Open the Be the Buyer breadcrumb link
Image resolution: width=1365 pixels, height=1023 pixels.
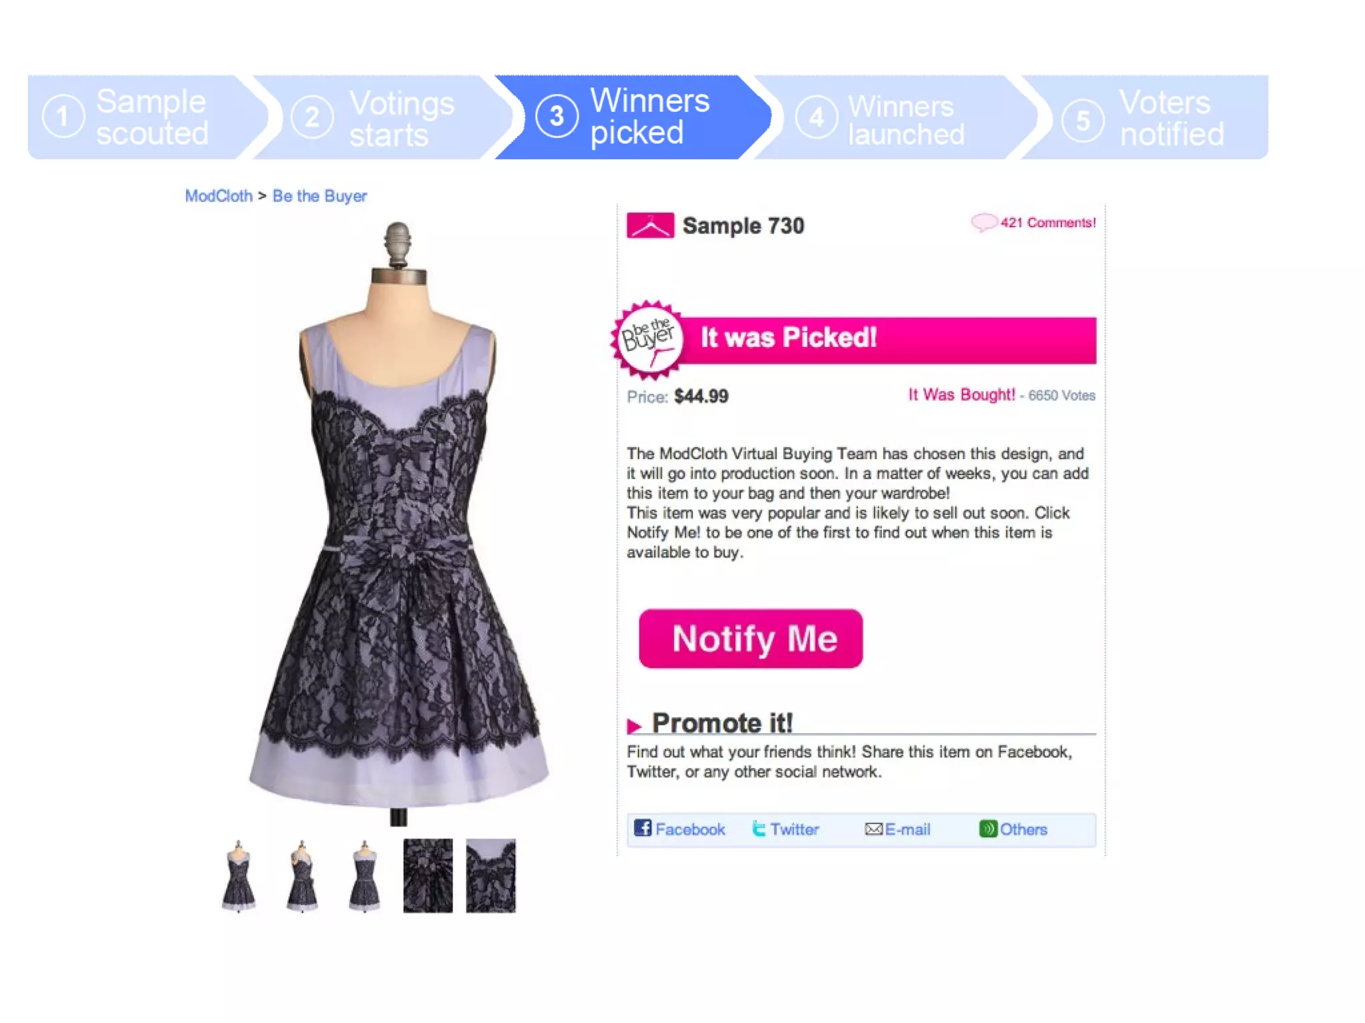(319, 196)
